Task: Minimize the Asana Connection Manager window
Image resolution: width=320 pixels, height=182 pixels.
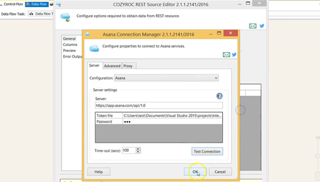Action: 211,34
